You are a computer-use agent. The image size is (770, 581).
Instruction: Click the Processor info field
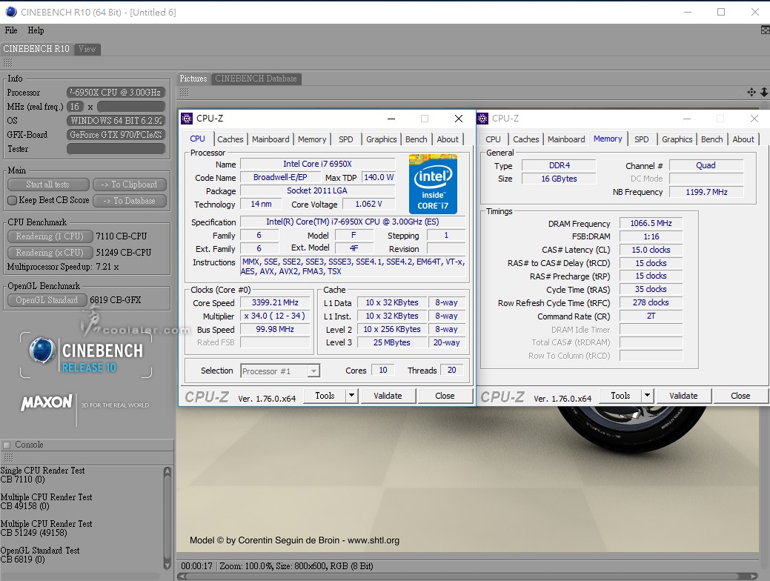click(116, 93)
